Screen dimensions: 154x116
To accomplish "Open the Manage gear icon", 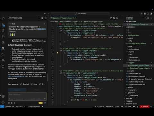I will (3, 102).
